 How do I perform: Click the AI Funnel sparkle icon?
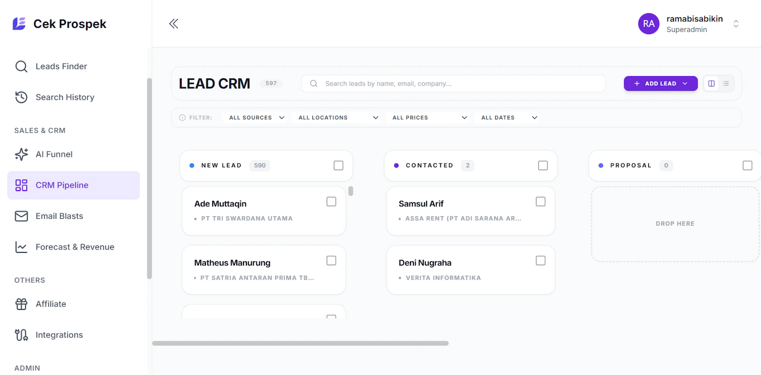(21, 154)
